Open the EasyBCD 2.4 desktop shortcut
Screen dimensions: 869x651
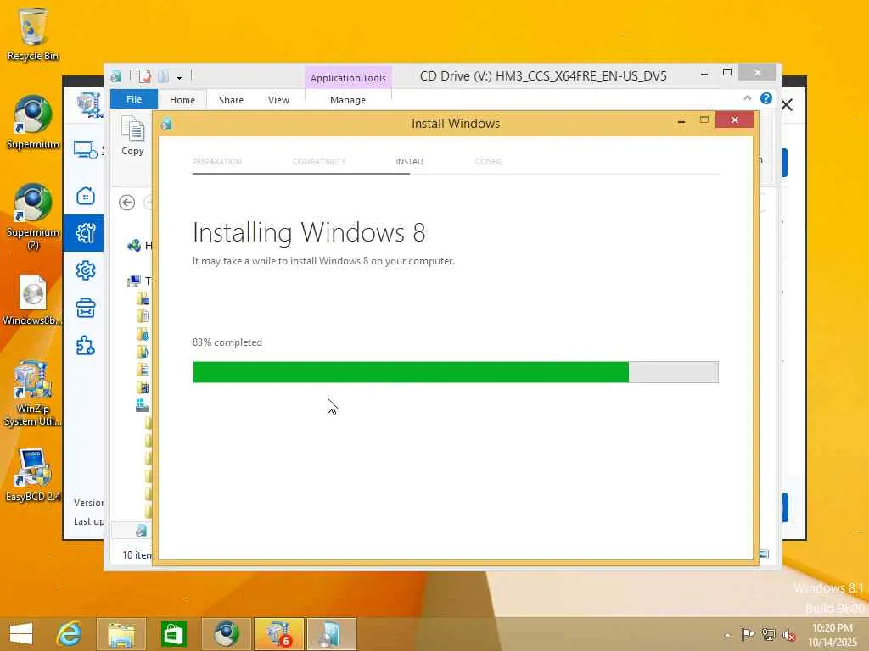click(33, 475)
